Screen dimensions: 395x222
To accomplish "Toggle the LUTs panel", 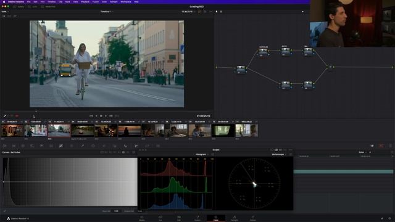I will 33,7.
